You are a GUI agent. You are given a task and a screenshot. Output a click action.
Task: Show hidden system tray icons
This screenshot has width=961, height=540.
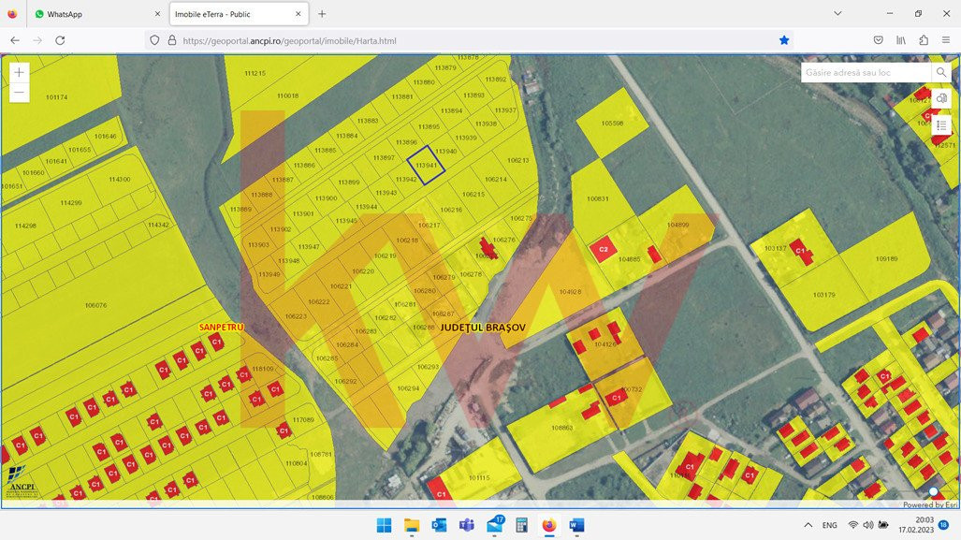coord(808,525)
